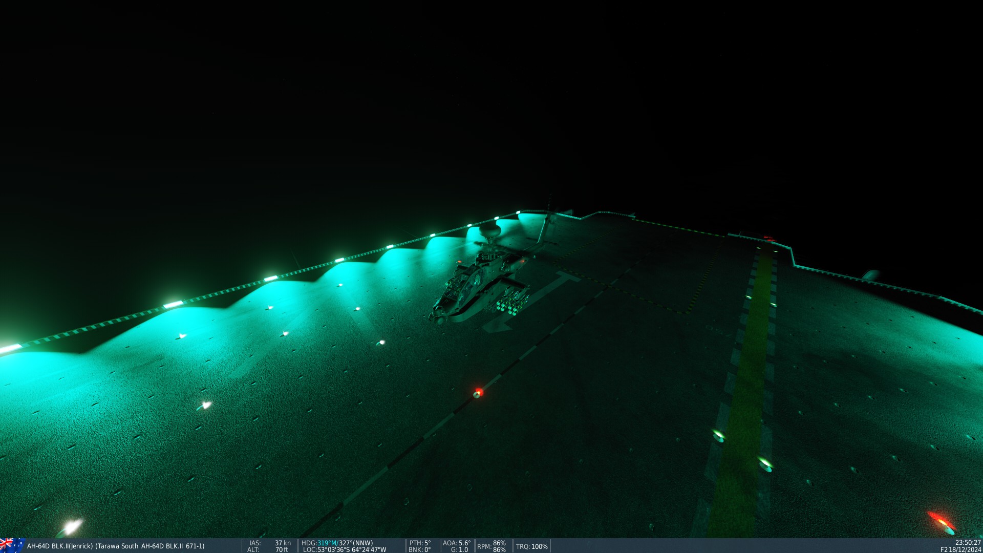The height and width of the screenshot is (553, 983).
Task: Click the AH-64D BLK.II(Jenrick) unit name
Action: [x=60, y=546]
